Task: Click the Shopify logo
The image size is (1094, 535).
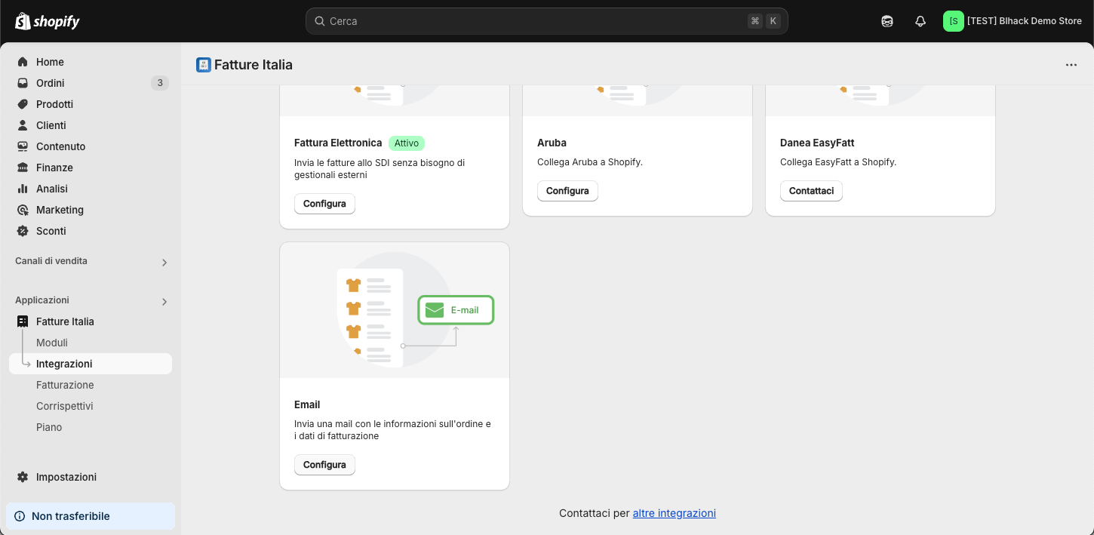Action: point(48,21)
